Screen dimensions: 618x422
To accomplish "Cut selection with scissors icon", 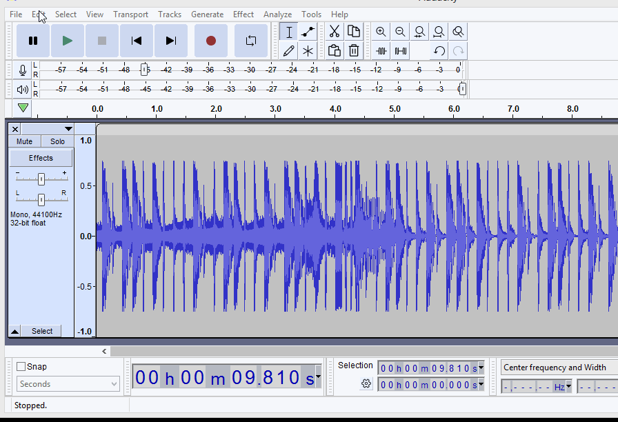I will click(335, 32).
